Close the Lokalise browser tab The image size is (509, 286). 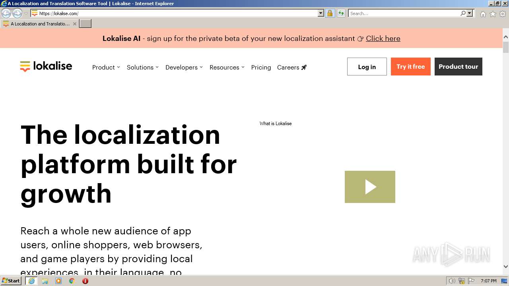pos(74,24)
